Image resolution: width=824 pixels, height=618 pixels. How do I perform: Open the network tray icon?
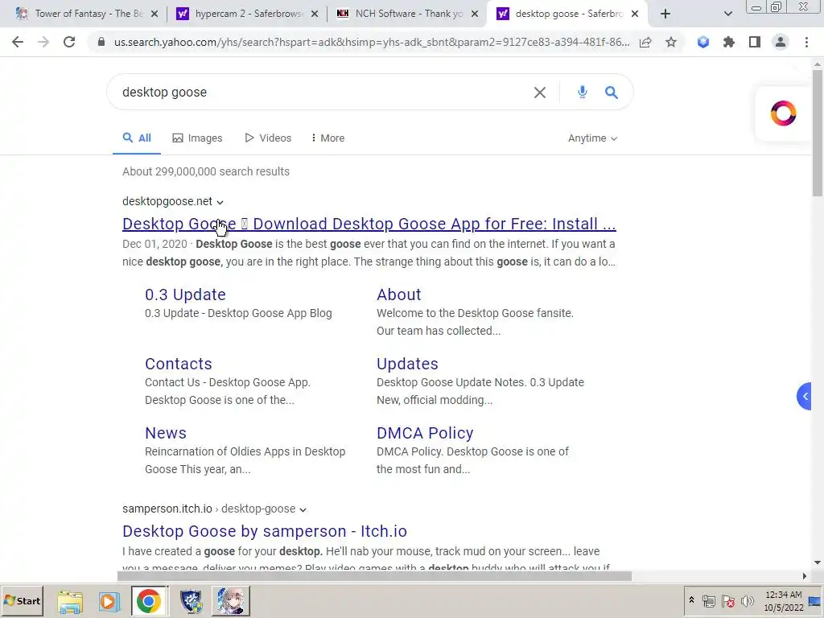(x=709, y=601)
